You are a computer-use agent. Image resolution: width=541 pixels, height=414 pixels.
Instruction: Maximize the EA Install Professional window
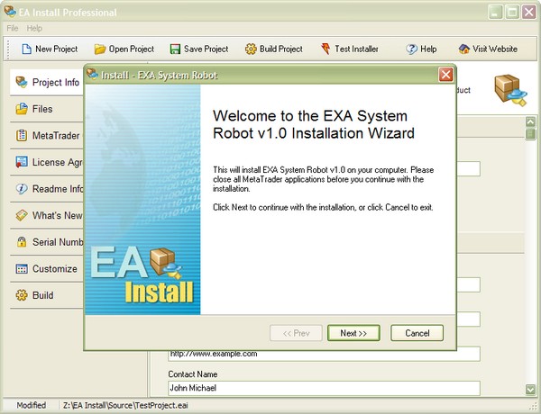point(512,13)
